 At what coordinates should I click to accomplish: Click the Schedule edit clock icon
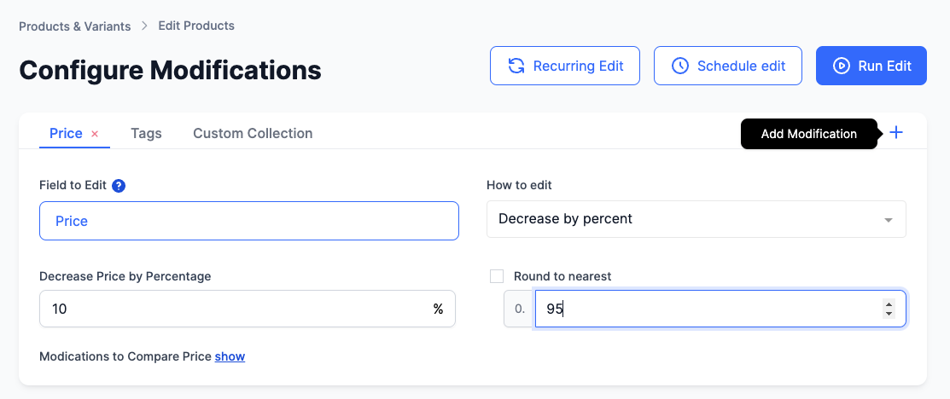click(x=679, y=66)
